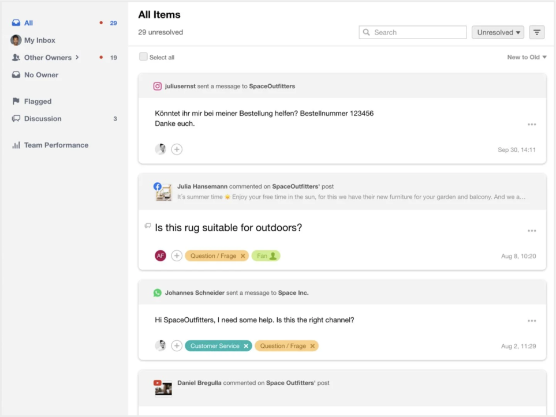The width and height of the screenshot is (556, 417).
Task: Open more options on Johannes Schneider's message
Action: (532, 321)
